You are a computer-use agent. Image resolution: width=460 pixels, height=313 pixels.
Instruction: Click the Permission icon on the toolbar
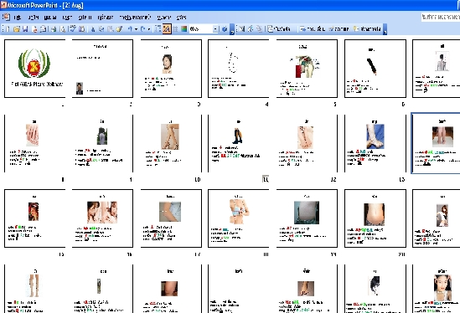coord(35,28)
